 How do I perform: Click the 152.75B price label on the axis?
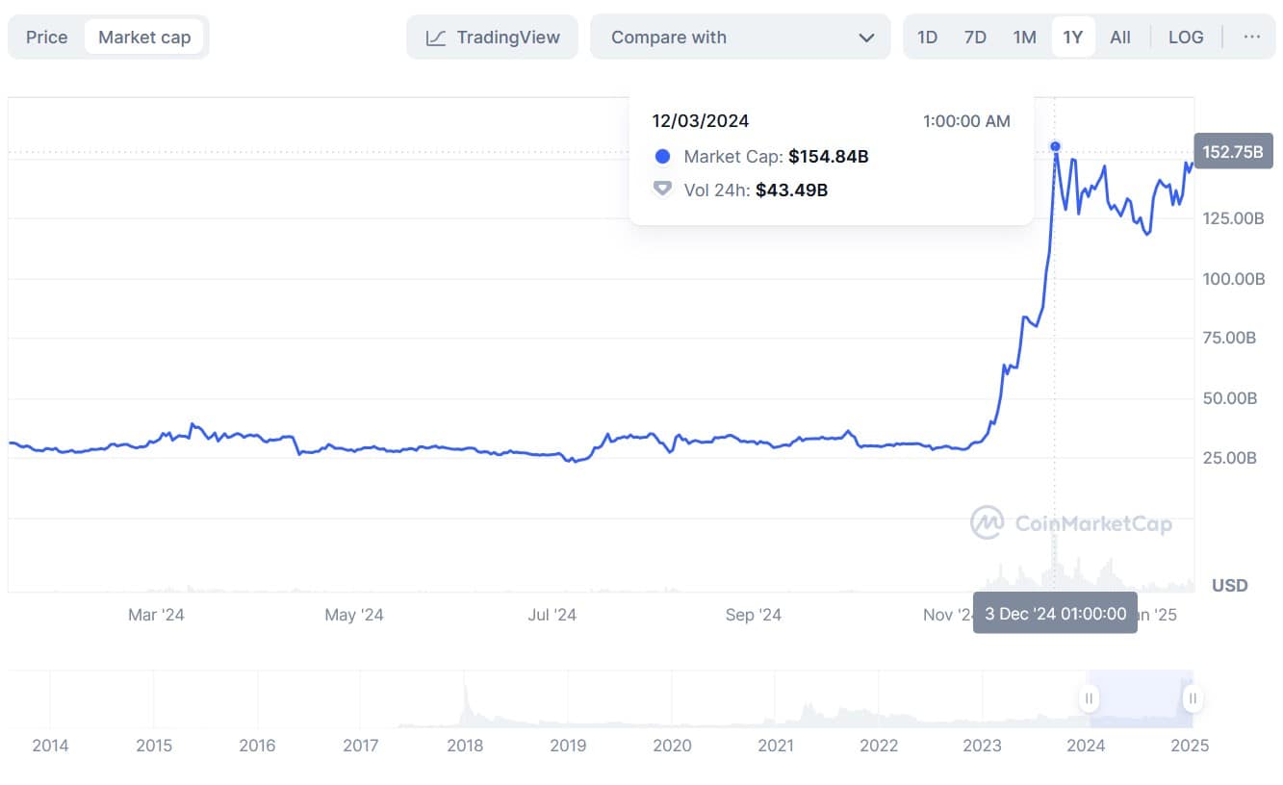[x=1233, y=151]
